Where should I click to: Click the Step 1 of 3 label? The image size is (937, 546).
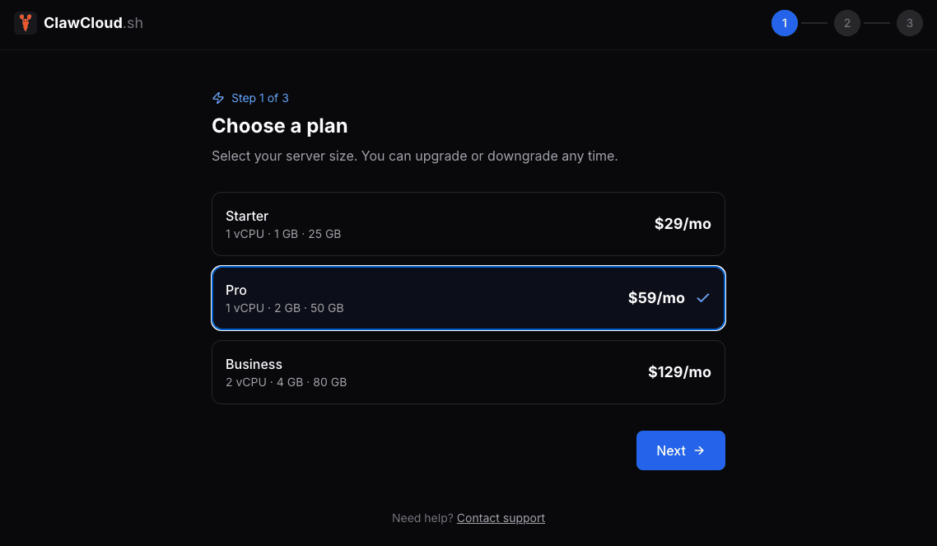(x=259, y=98)
